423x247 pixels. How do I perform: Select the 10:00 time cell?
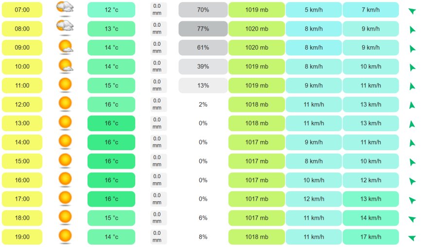pos(22,67)
